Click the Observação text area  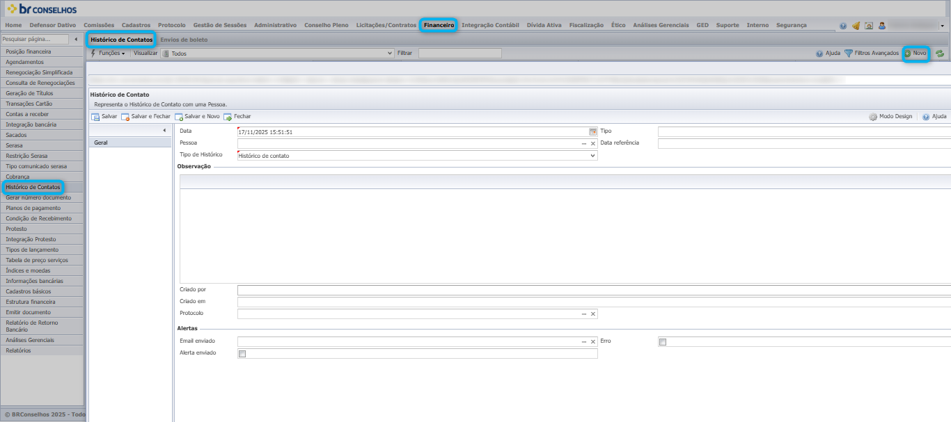coord(565,236)
